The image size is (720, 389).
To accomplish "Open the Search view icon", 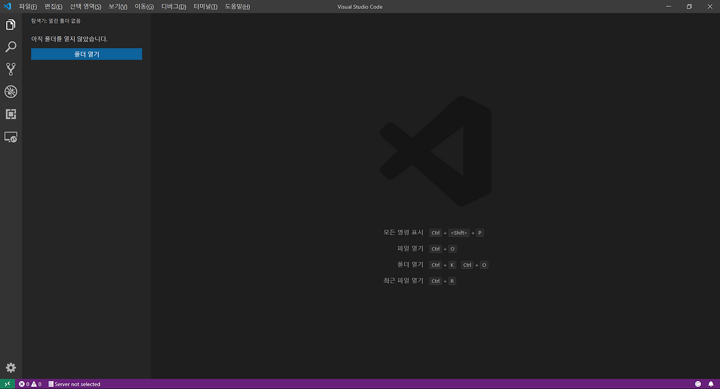I will tap(11, 47).
